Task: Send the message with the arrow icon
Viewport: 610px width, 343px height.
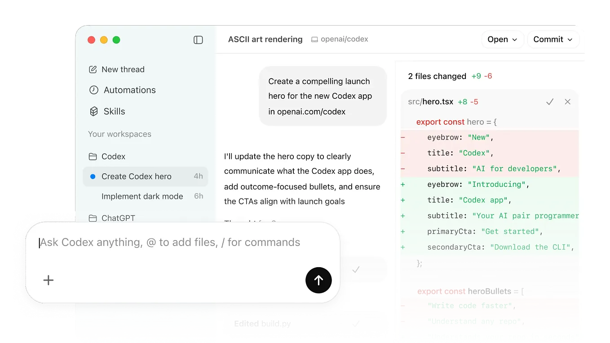Action: (318, 280)
